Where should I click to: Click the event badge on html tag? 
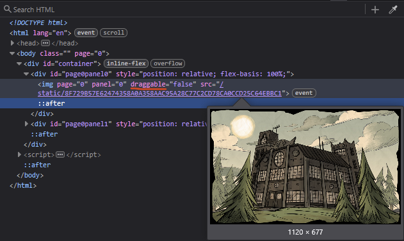86,33
